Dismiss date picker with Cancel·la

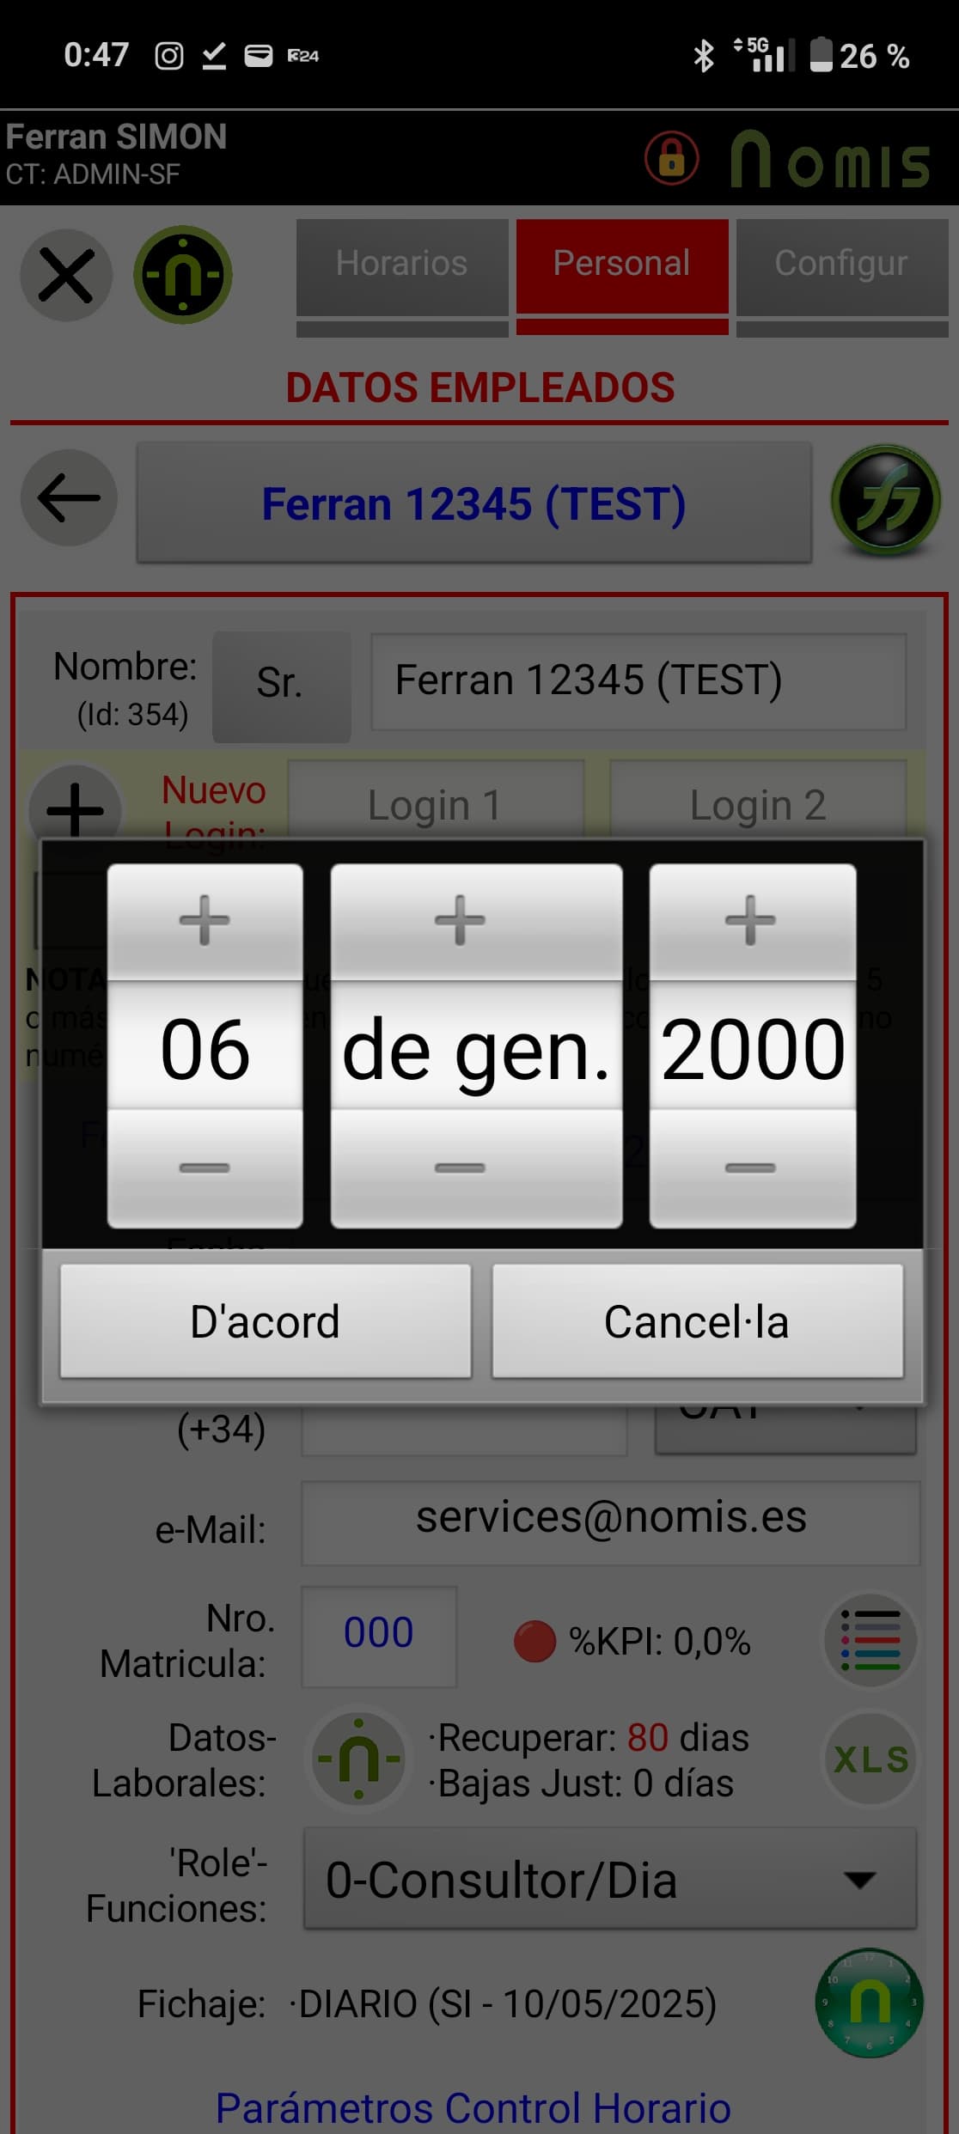tap(697, 1321)
